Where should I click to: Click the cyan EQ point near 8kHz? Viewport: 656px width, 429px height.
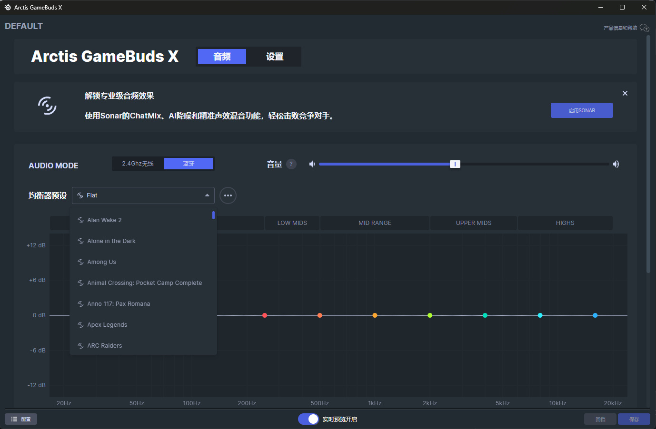pyautogui.click(x=540, y=315)
